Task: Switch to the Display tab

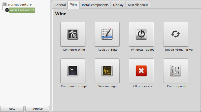Action: point(118,5)
